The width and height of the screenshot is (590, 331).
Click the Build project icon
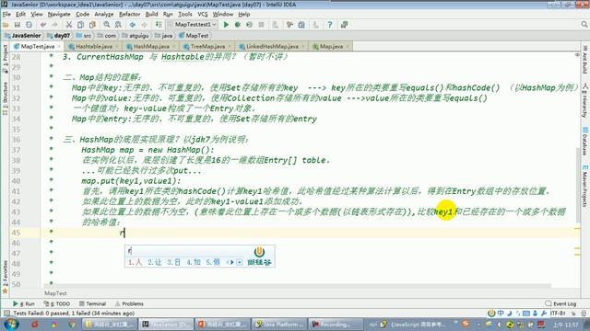(159, 25)
